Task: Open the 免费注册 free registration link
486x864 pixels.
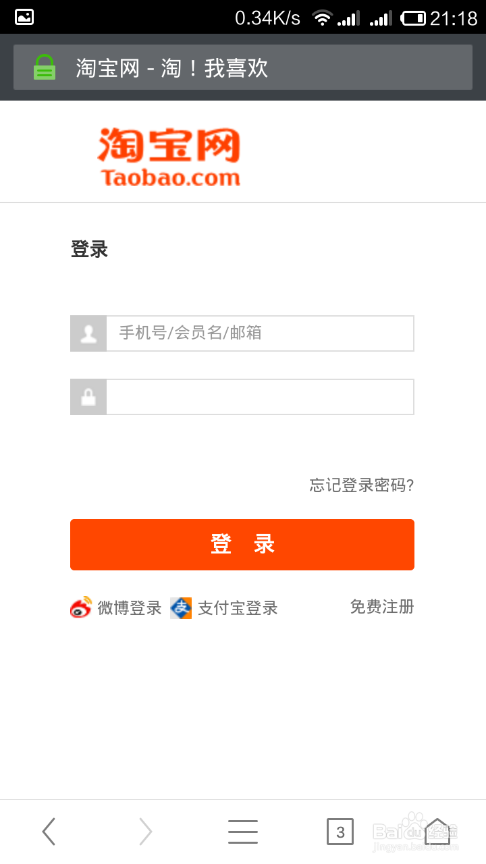Action: pyautogui.click(x=382, y=607)
